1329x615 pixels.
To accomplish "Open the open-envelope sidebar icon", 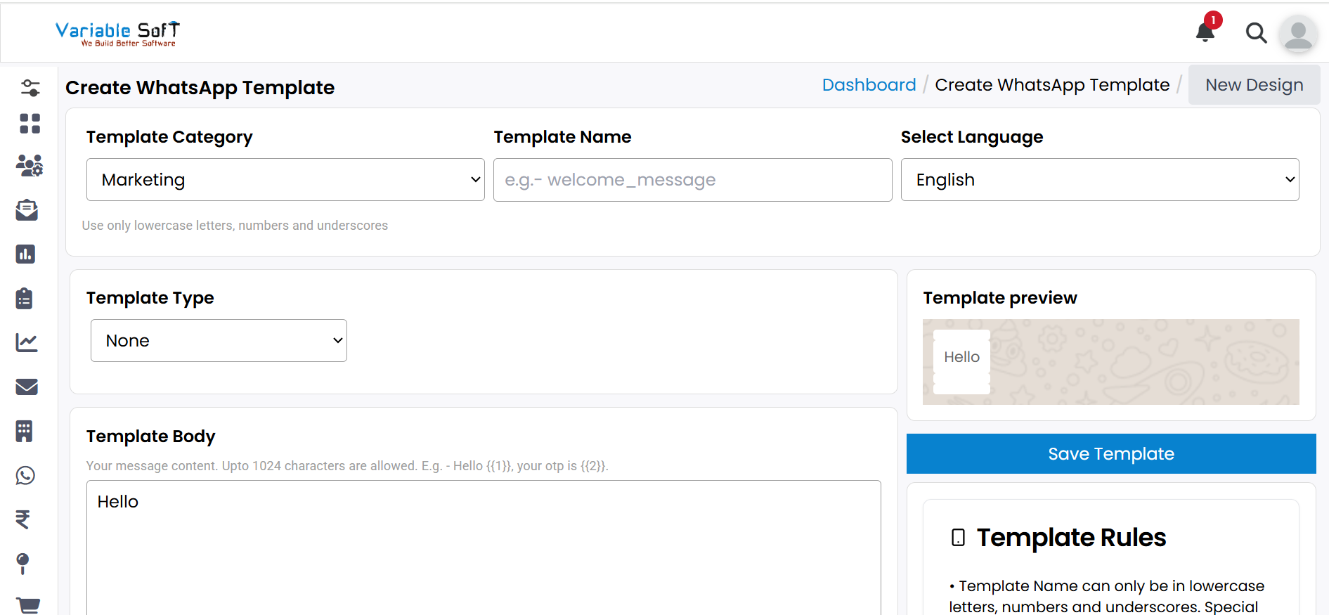I will pos(27,210).
